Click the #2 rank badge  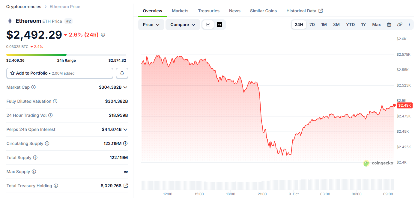[69, 21]
